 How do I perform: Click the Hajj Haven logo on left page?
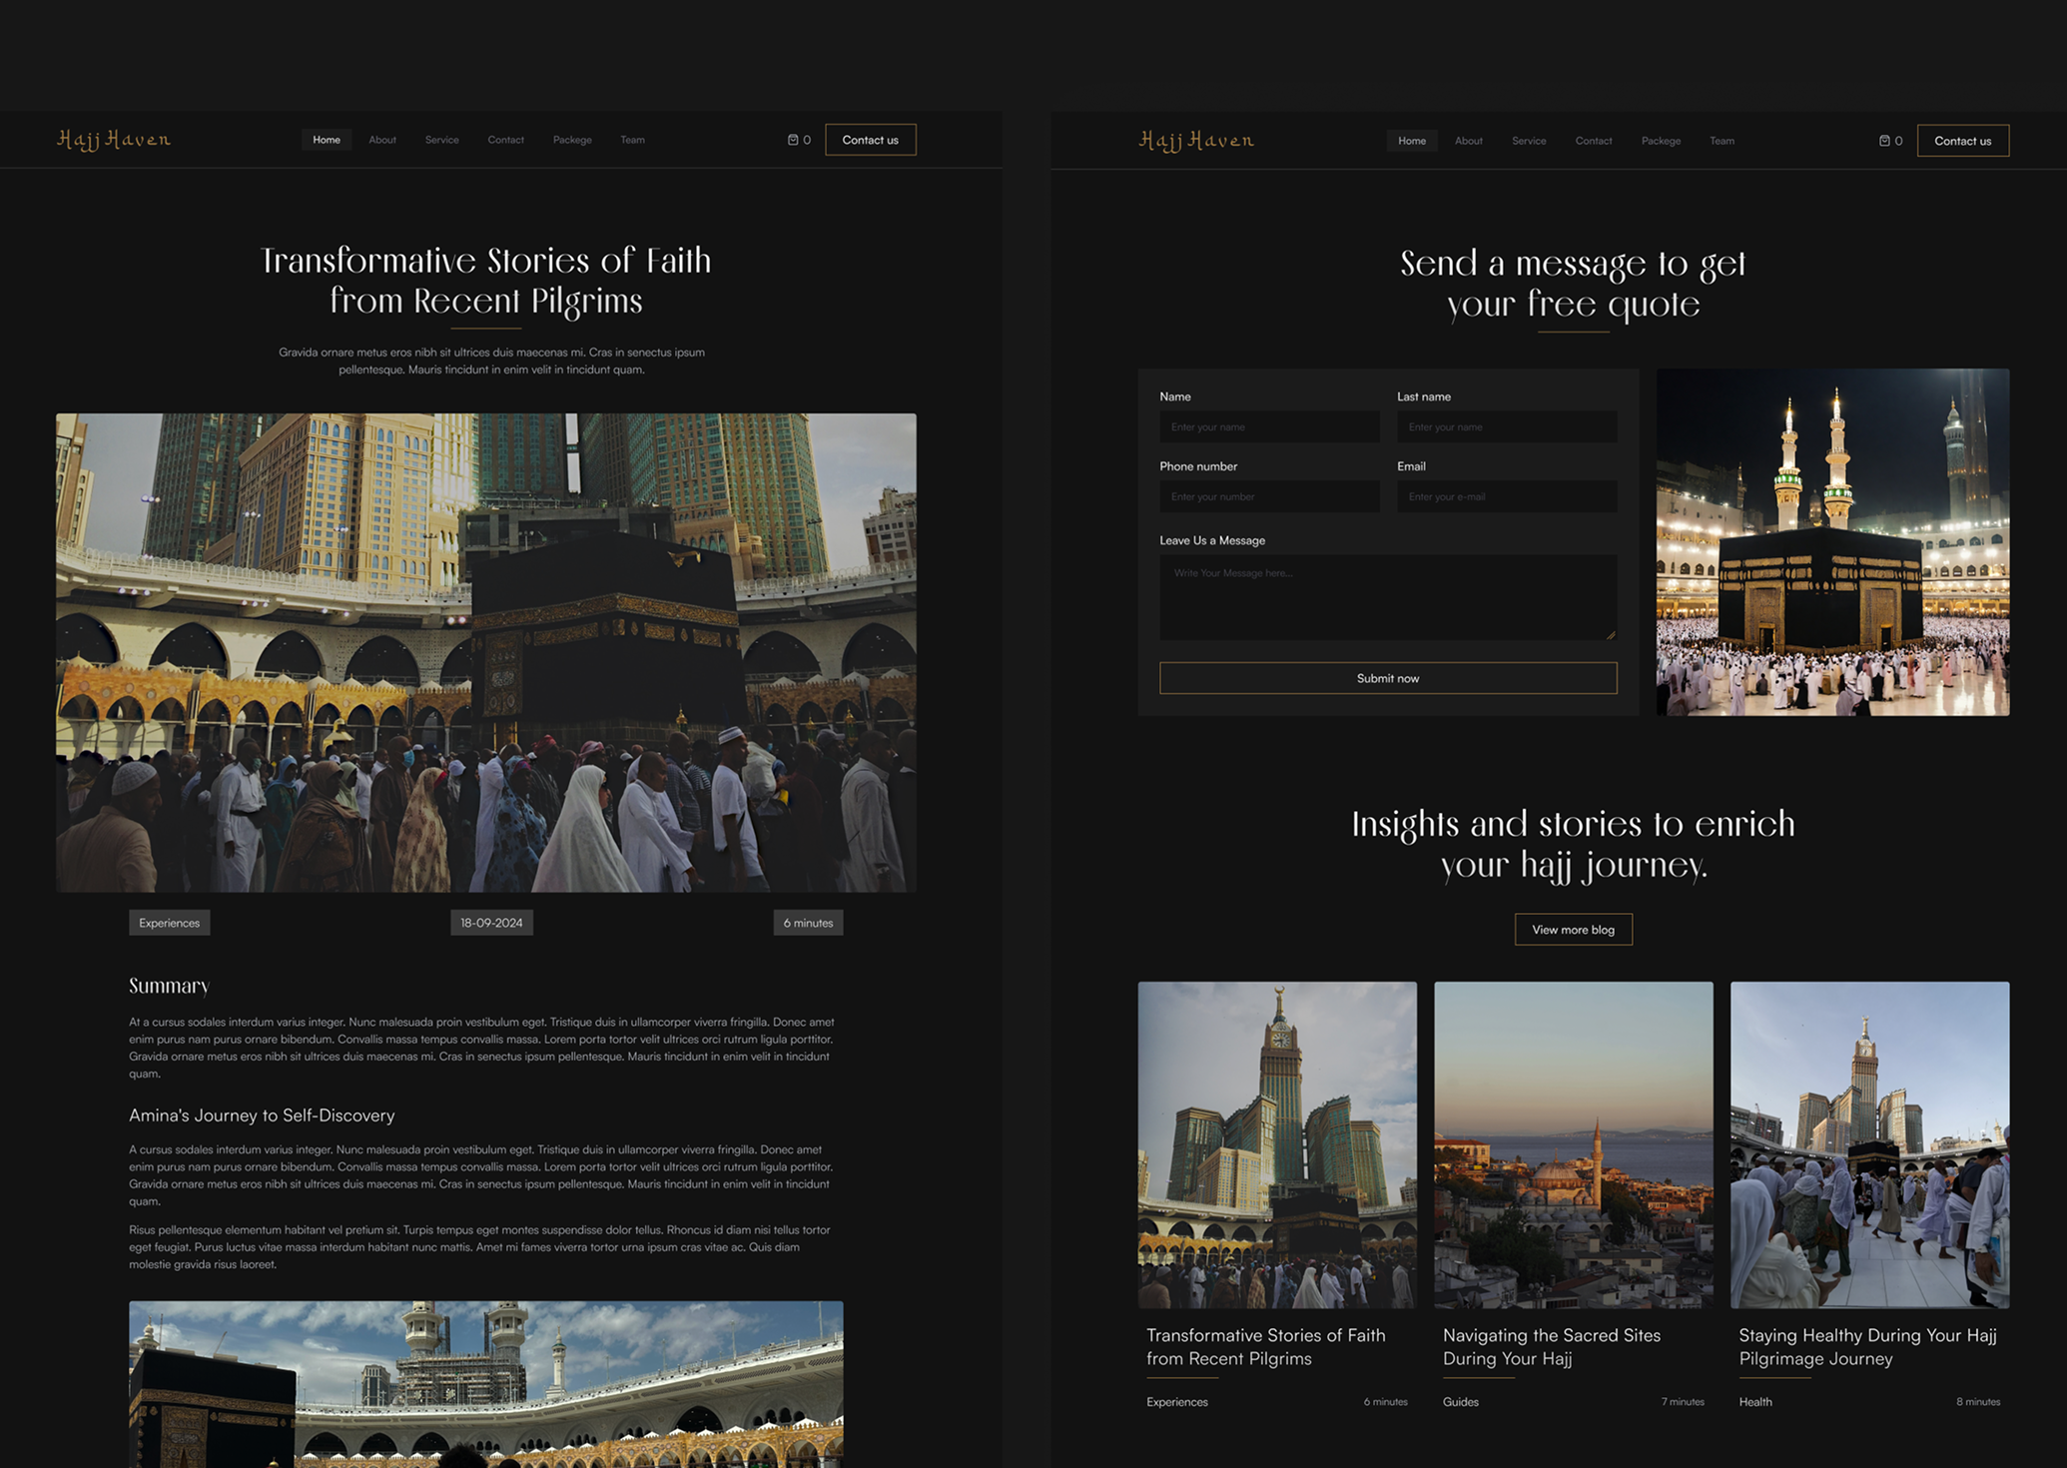click(x=114, y=140)
